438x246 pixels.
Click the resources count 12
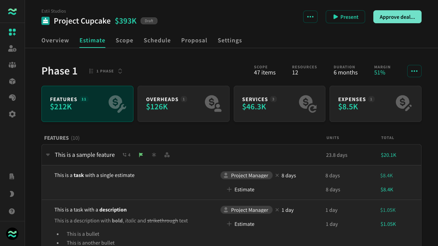point(295,72)
